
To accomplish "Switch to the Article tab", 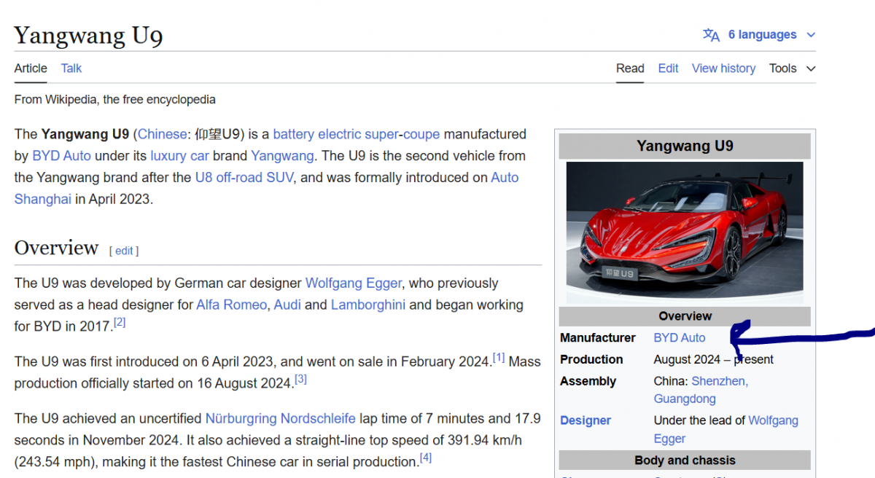I will coord(31,68).
